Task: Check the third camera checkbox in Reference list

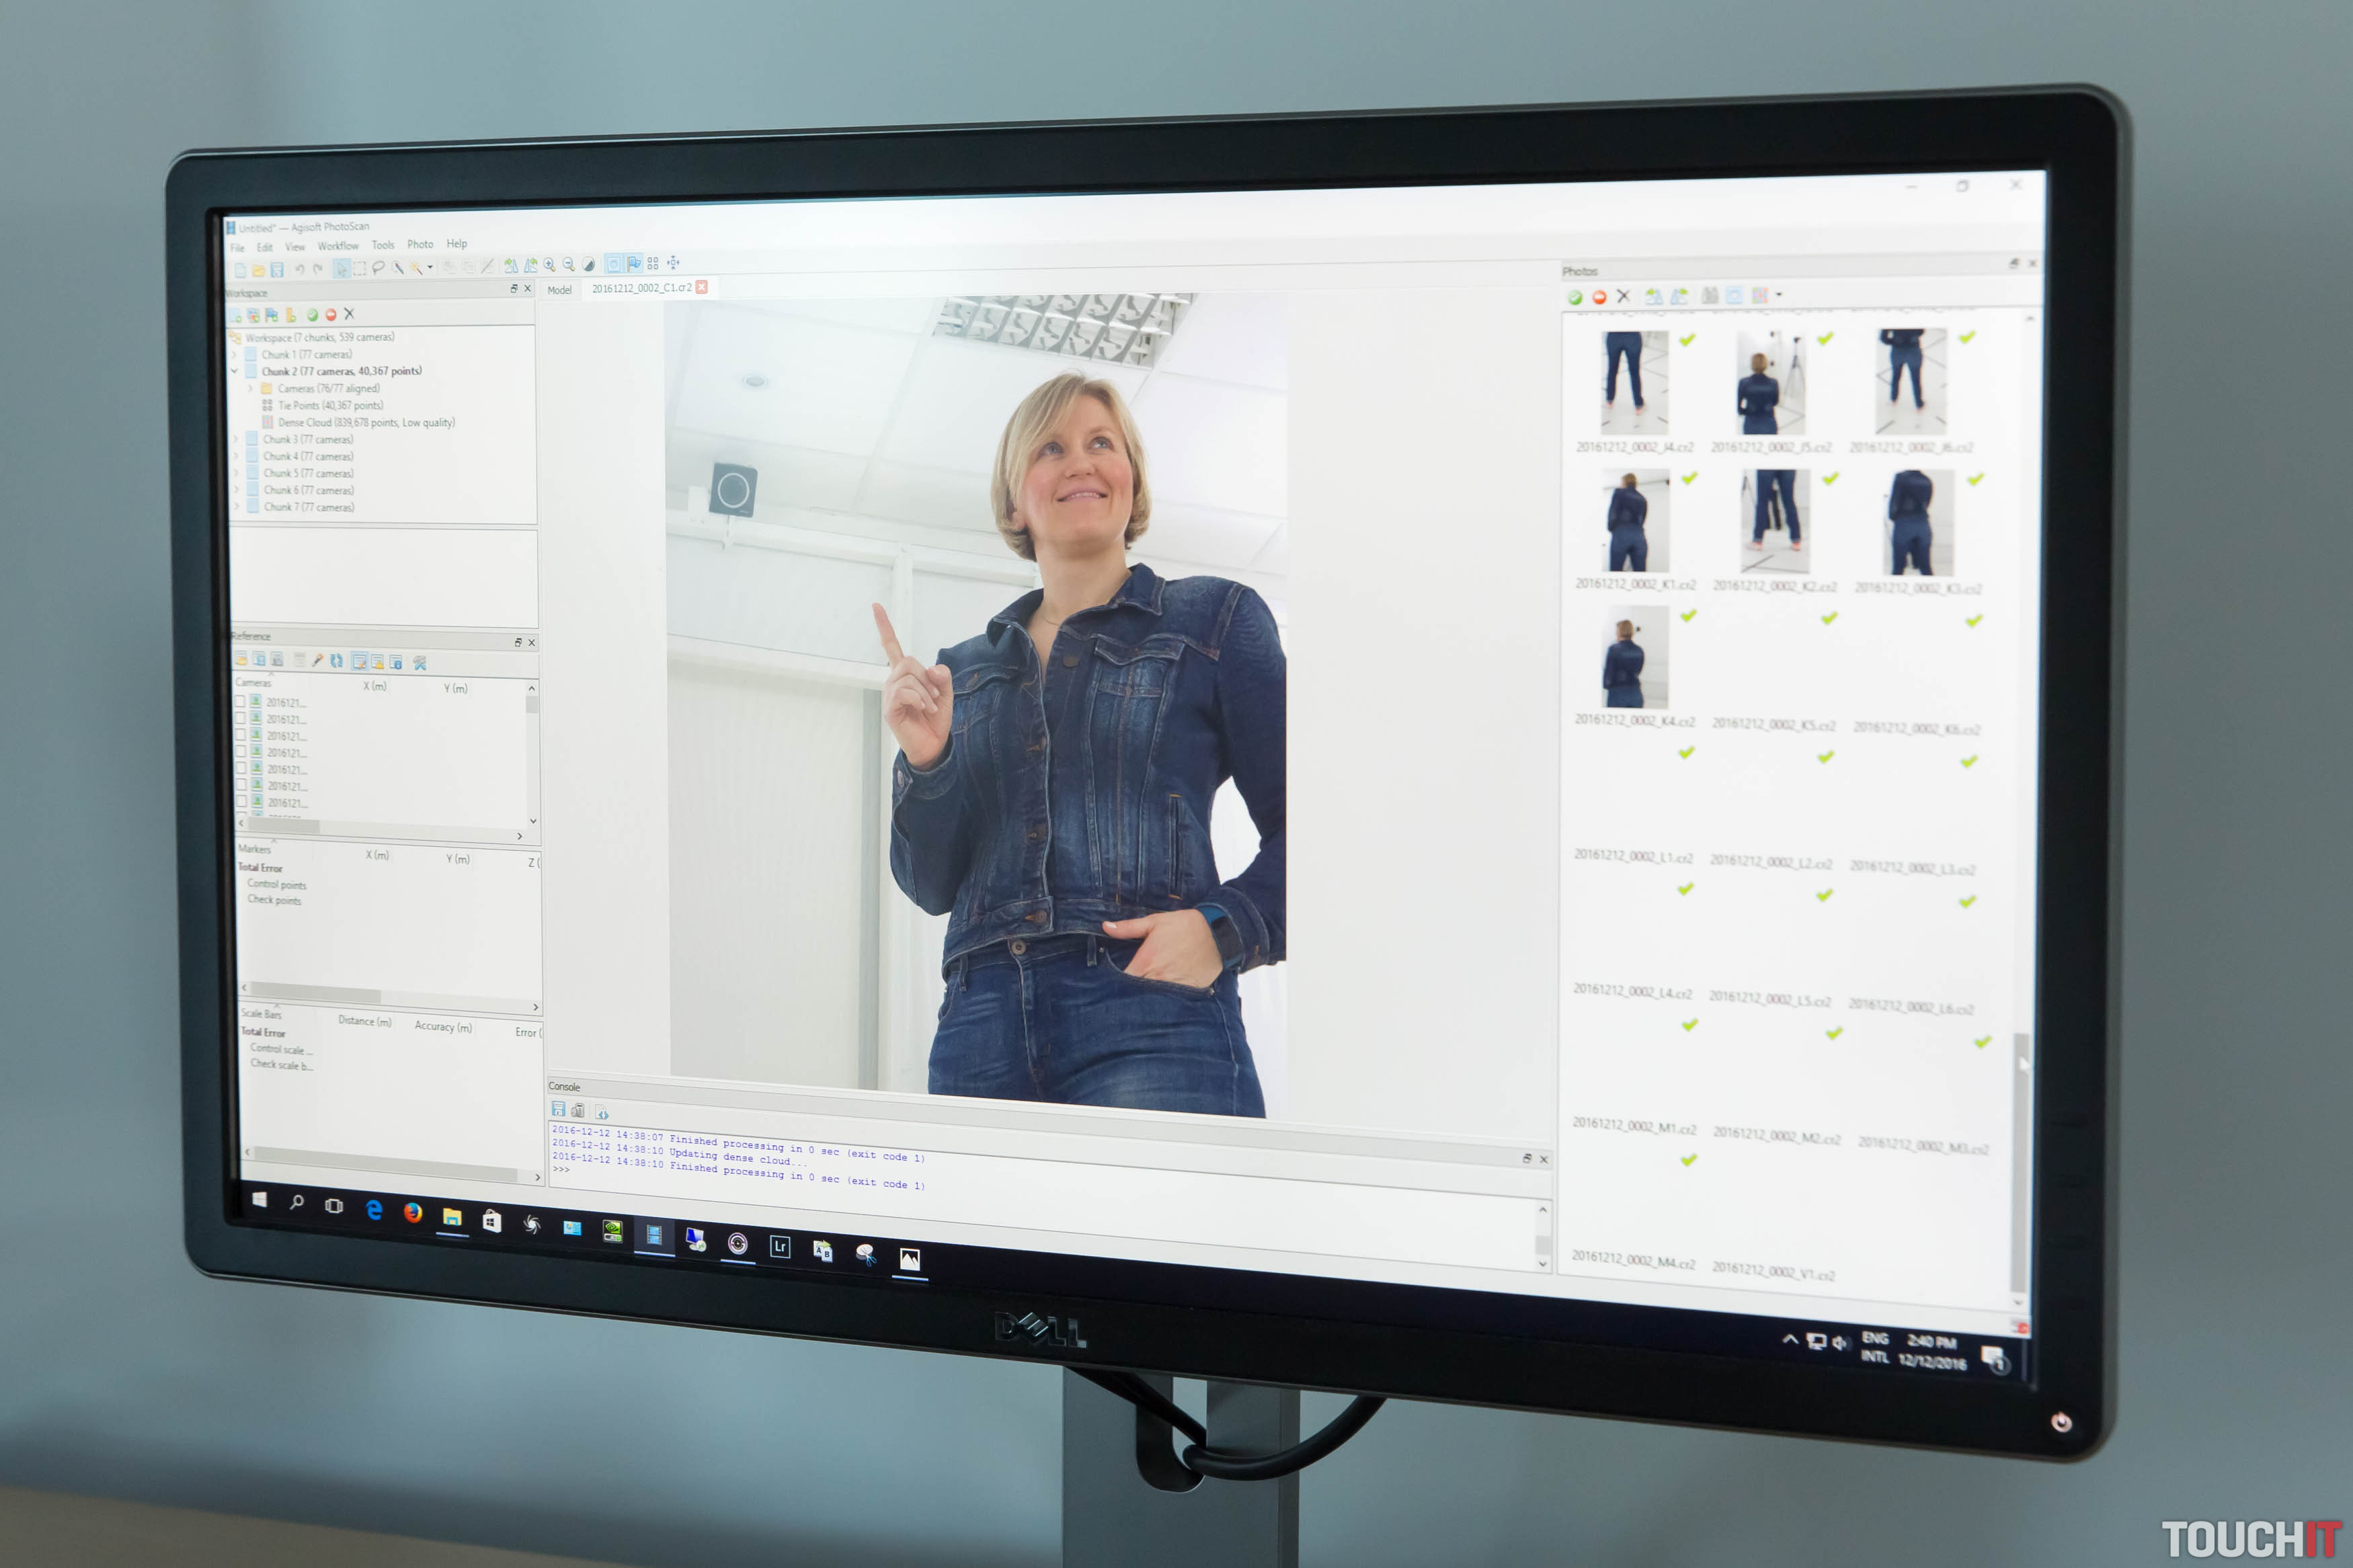Action: [240, 735]
